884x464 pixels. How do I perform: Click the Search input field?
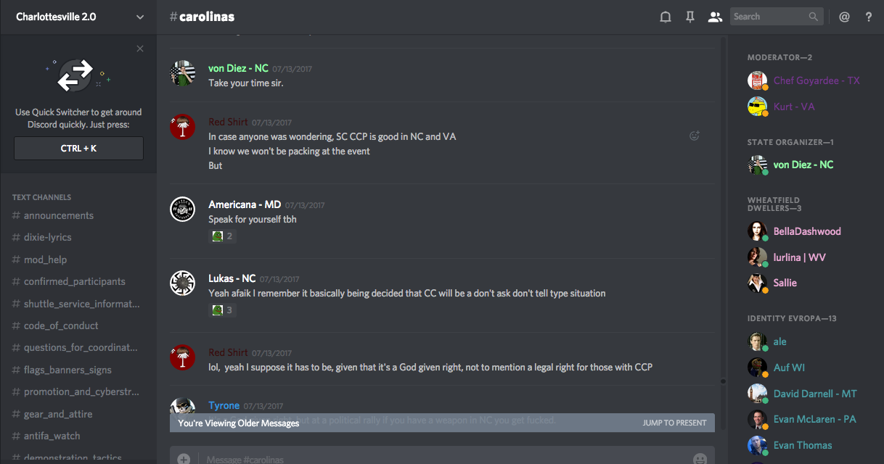pos(768,17)
